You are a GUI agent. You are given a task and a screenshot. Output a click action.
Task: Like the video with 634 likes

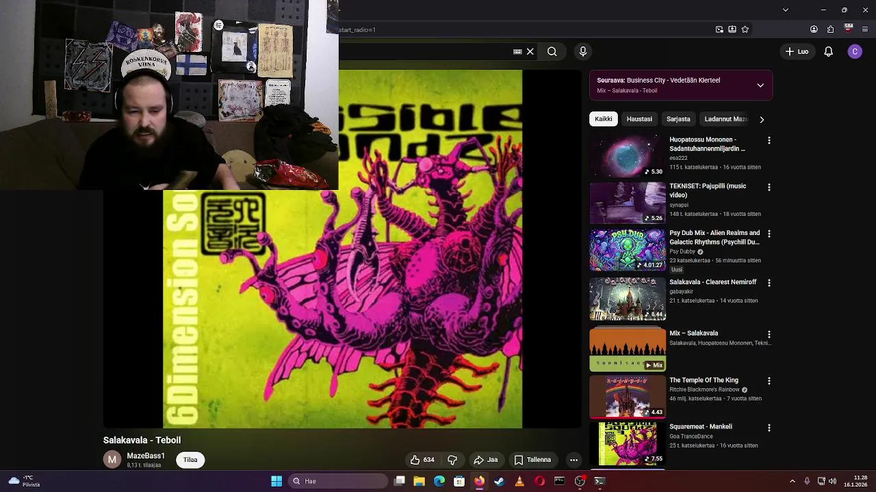[422, 460]
